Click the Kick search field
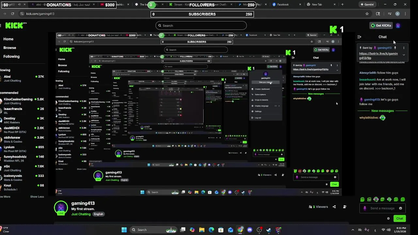The image size is (418, 235). pyautogui.click(x=201, y=25)
